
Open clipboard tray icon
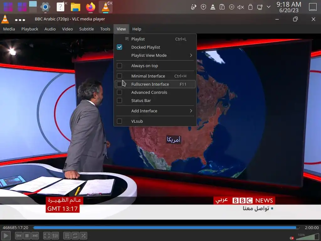pyautogui.click(x=222, y=7)
